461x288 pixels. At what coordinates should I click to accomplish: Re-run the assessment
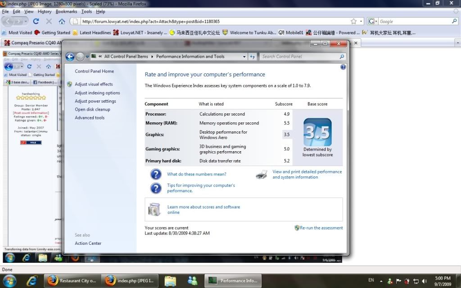point(321,228)
